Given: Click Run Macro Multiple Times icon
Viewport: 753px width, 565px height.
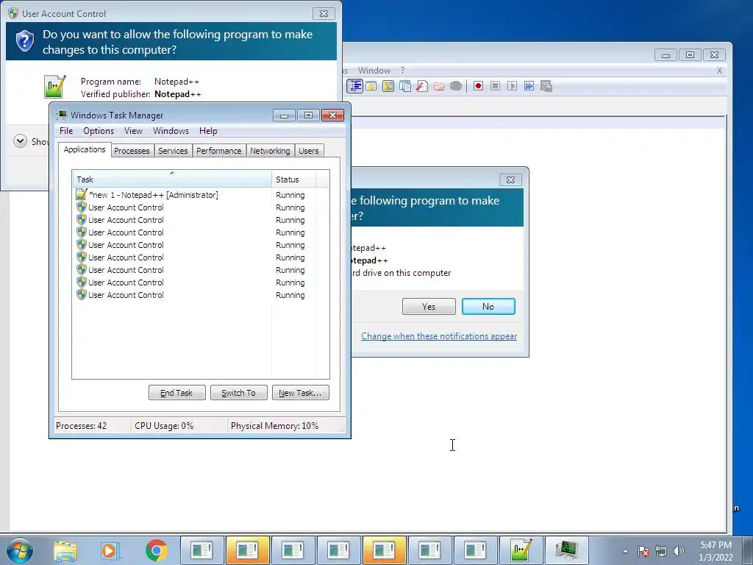Looking at the screenshot, I should point(529,86).
